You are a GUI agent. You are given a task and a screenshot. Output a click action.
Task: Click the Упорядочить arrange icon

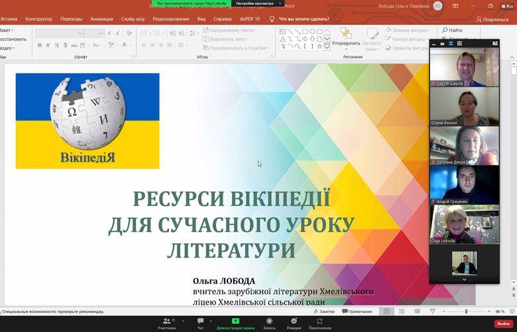tap(346, 34)
